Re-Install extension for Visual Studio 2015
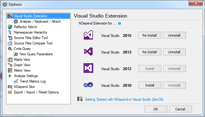 pyautogui.click(x=150, y=35)
